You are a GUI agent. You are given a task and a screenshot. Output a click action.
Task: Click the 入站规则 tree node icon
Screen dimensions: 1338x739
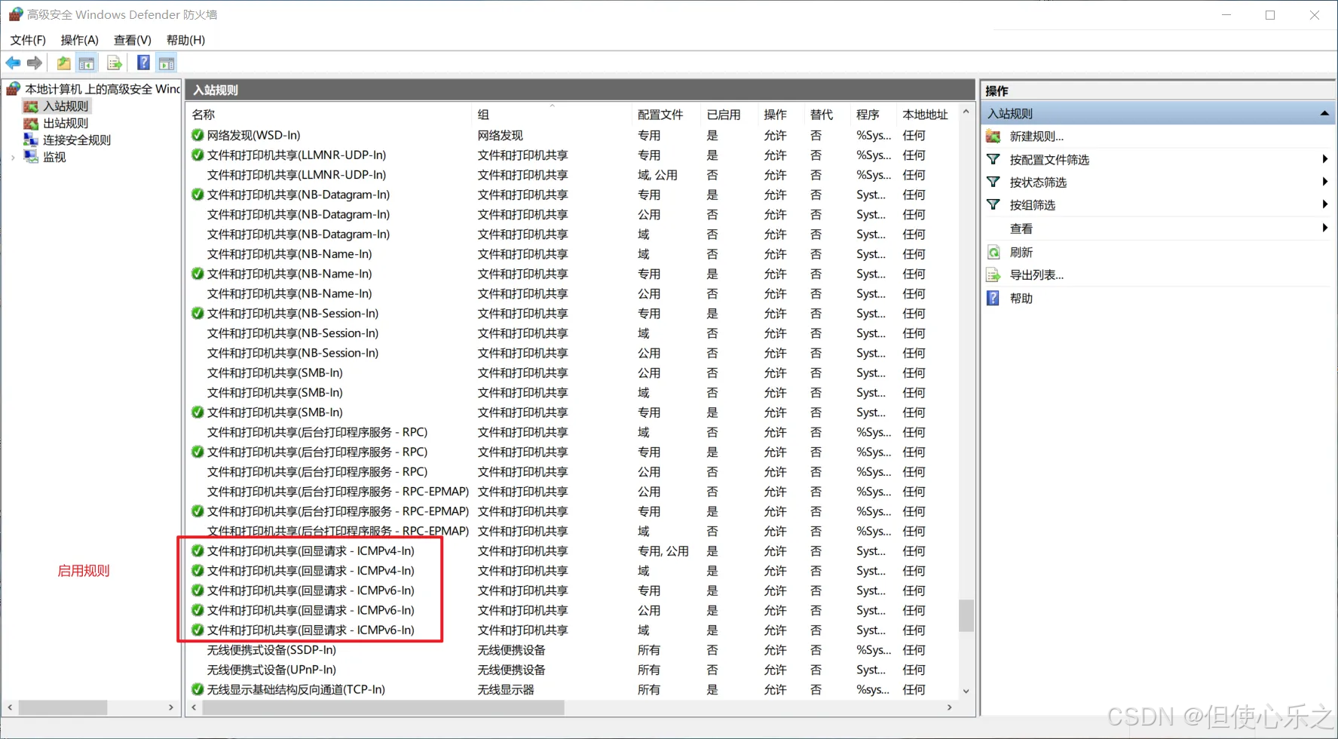(31, 106)
